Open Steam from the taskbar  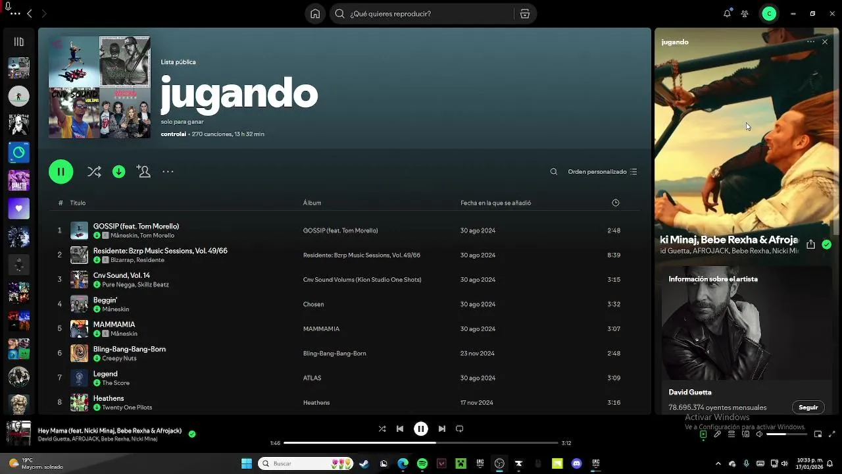[364, 463]
